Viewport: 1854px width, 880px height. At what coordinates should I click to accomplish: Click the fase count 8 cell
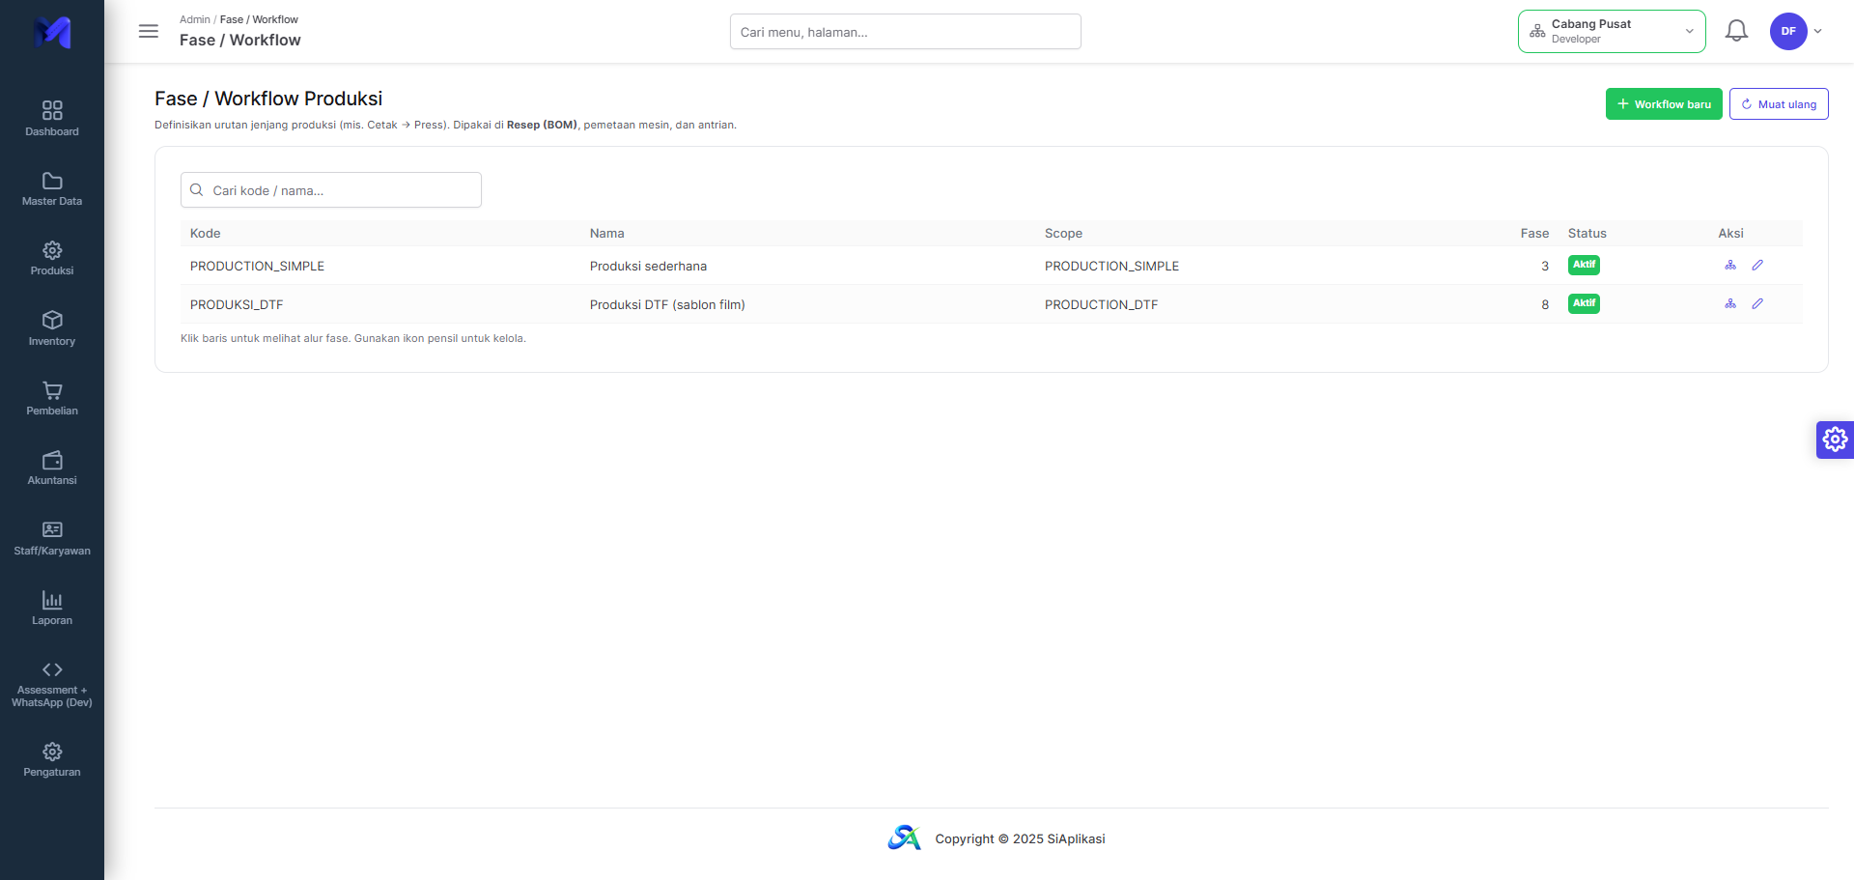(x=1545, y=304)
